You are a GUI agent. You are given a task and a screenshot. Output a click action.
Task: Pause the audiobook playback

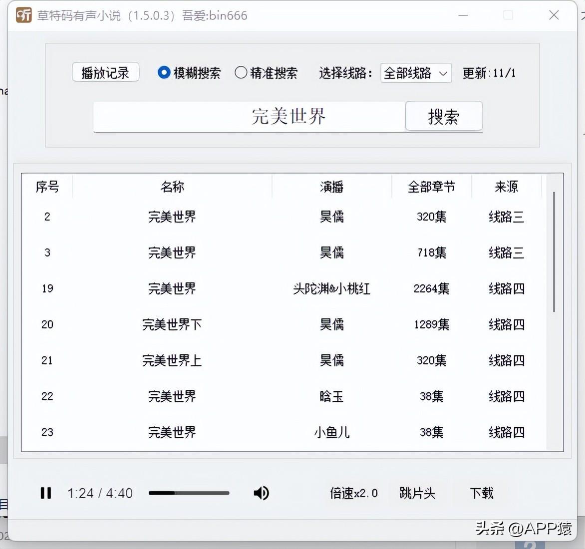pos(46,493)
